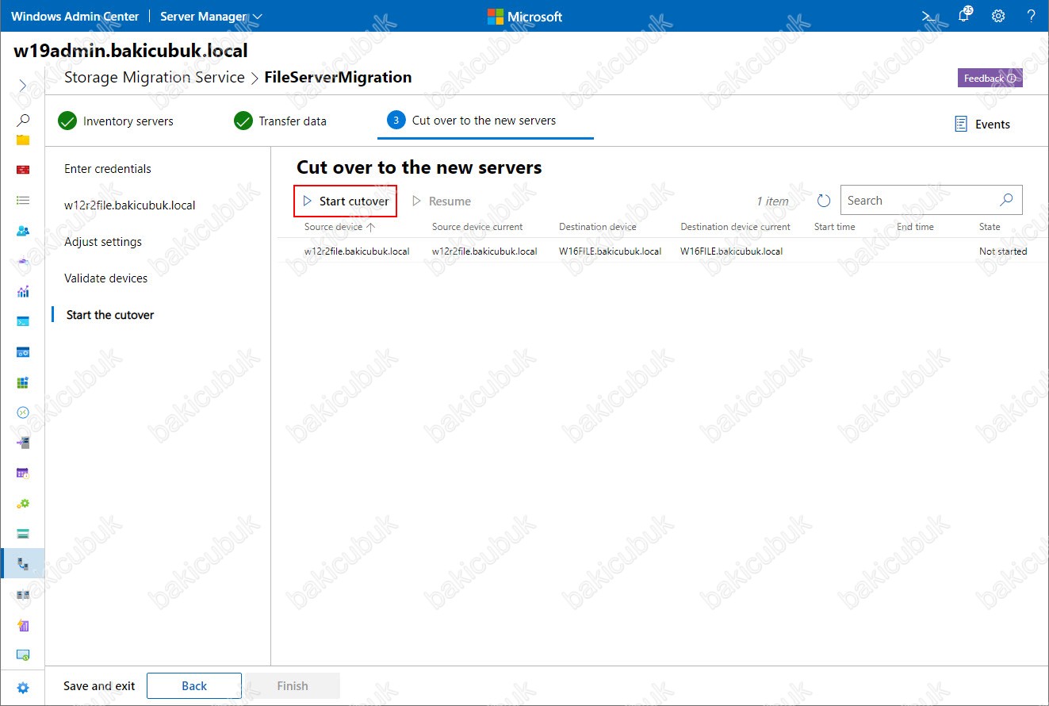The height and width of the screenshot is (706, 1049).
Task: Sort by Source device column
Action: pyautogui.click(x=339, y=227)
